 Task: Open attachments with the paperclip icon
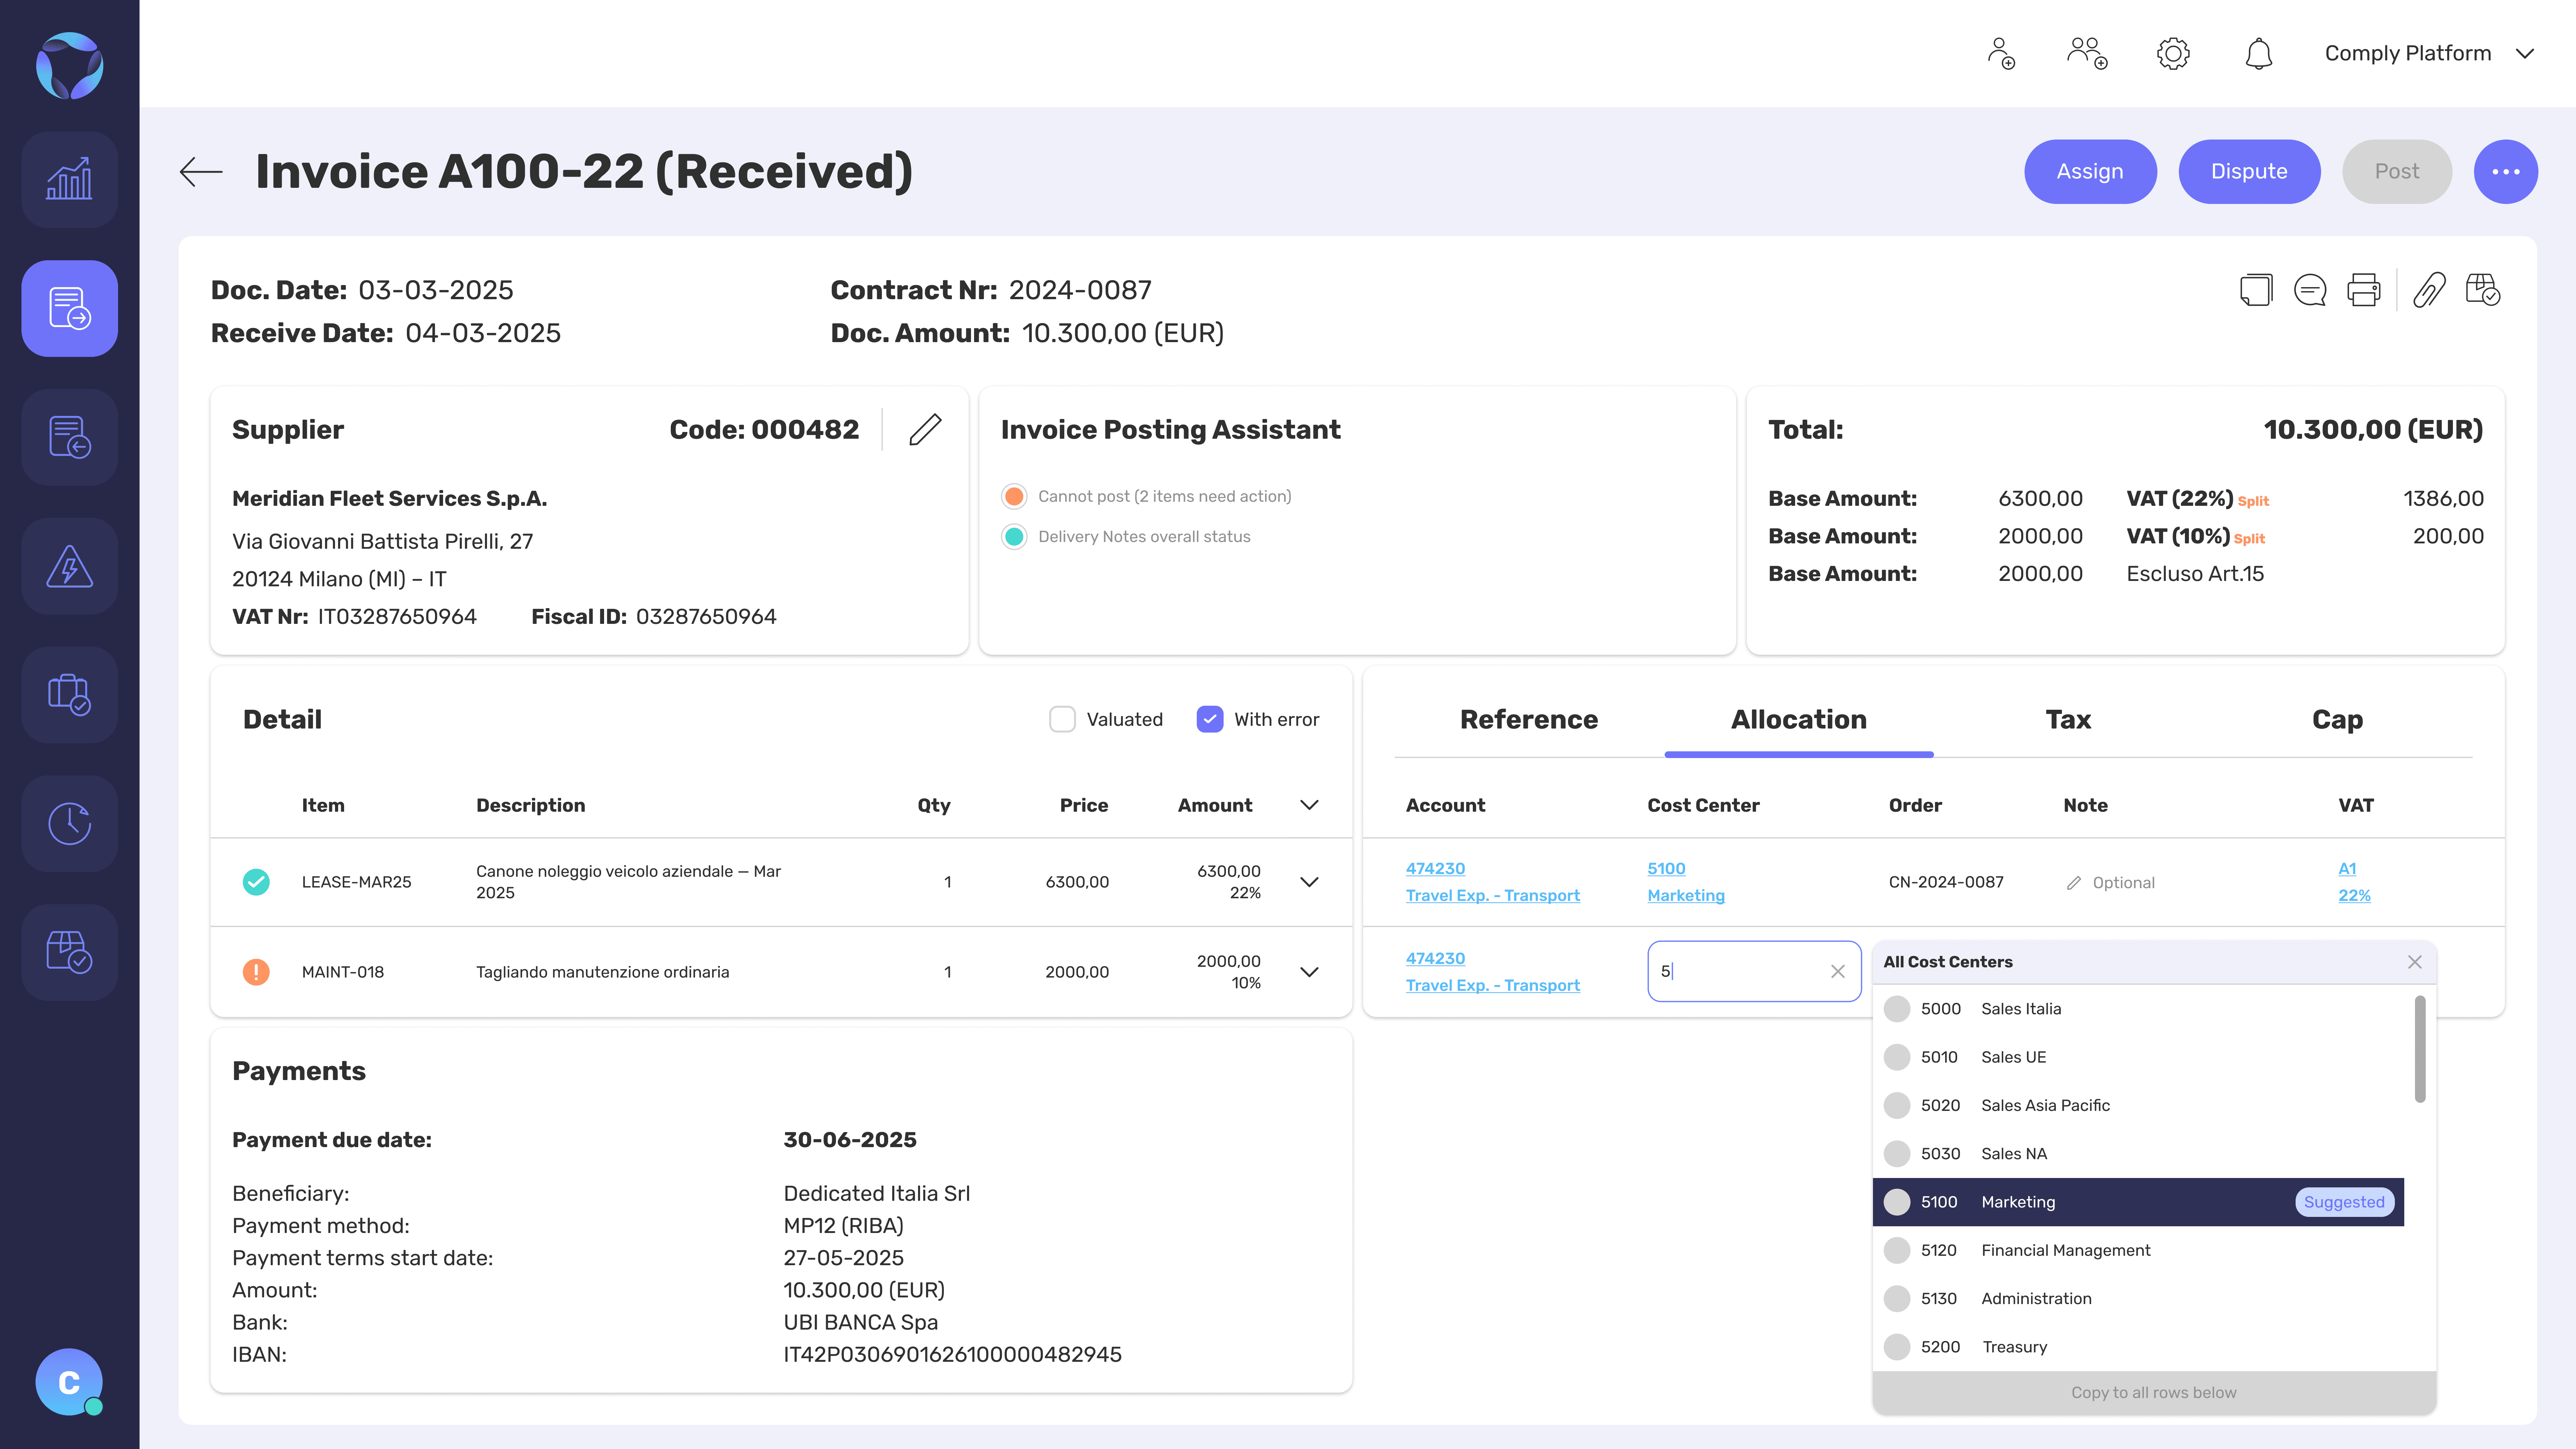click(x=2429, y=290)
